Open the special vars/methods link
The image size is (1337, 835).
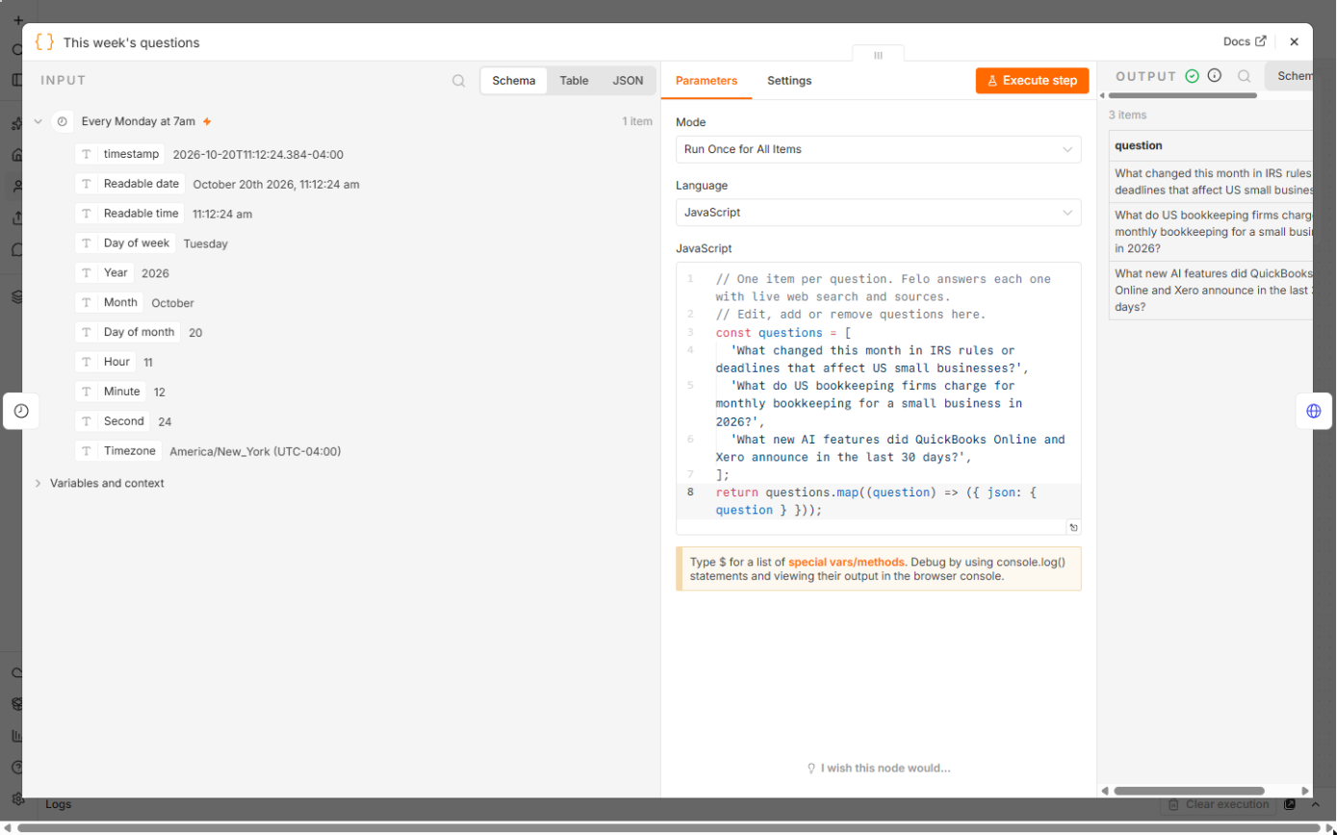(x=847, y=562)
